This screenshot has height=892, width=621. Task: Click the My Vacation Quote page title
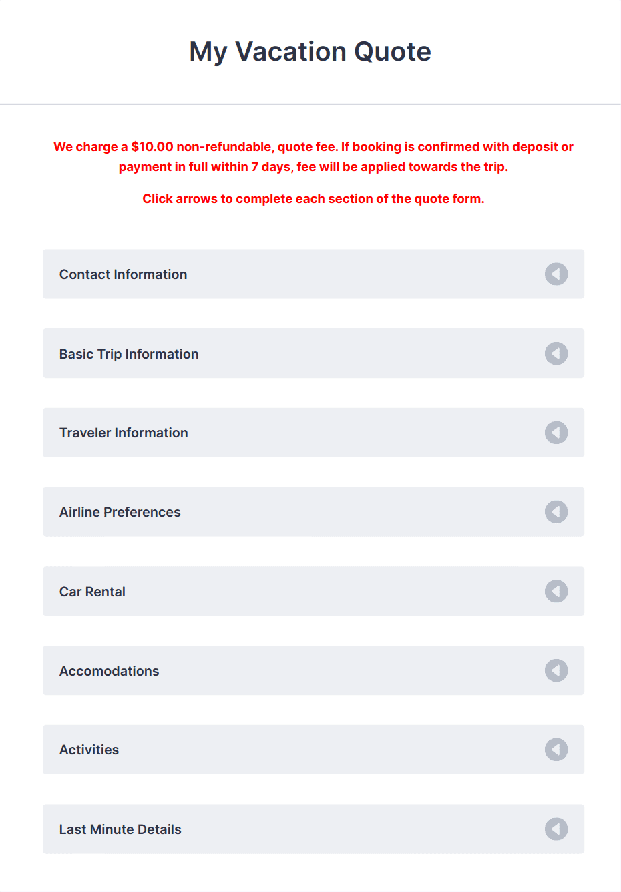tap(310, 51)
